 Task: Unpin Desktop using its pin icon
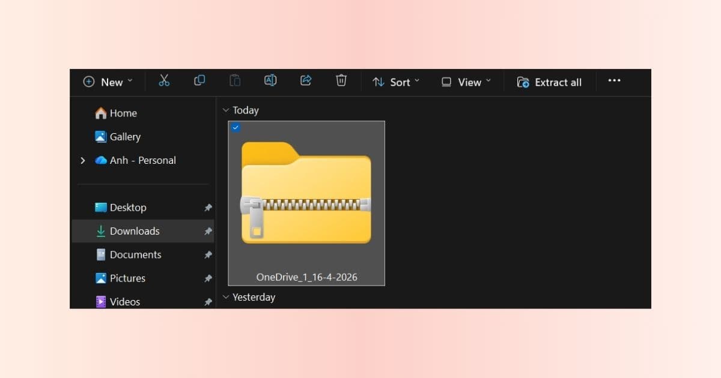click(208, 208)
